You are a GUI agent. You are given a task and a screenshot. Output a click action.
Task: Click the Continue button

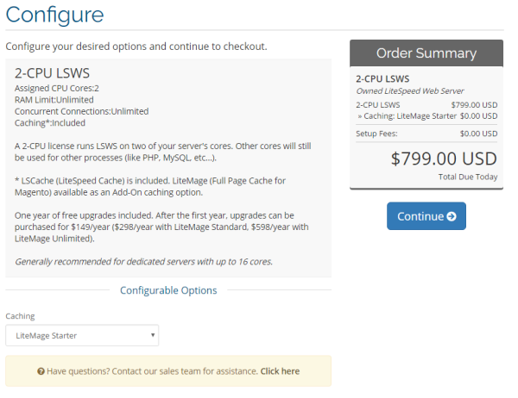tap(426, 216)
